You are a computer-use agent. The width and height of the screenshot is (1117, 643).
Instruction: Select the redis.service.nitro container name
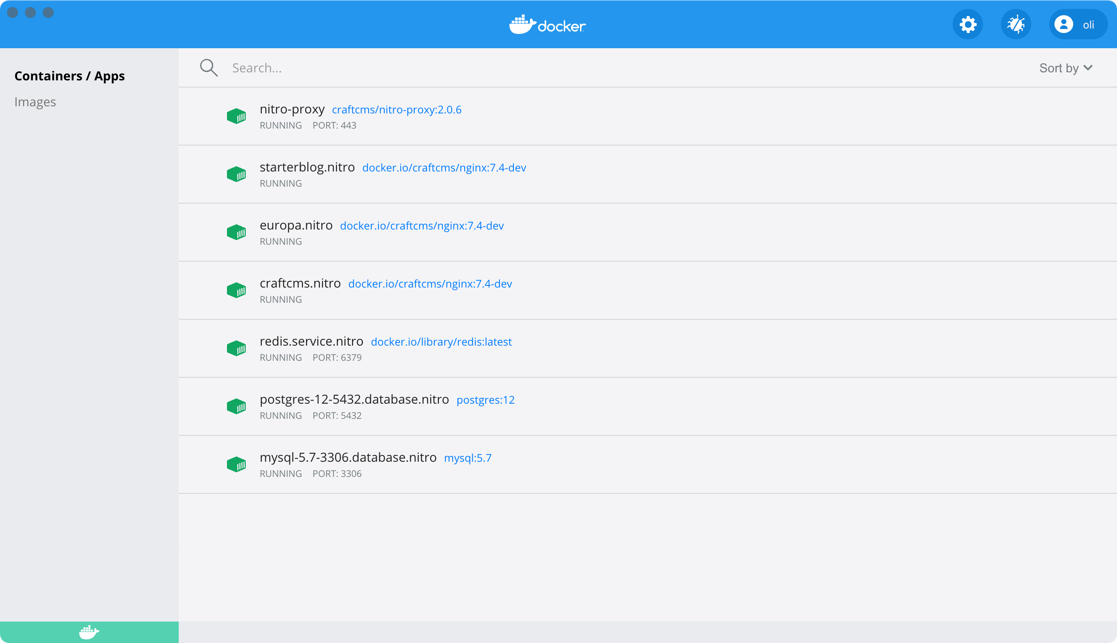(x=311, y=342)
